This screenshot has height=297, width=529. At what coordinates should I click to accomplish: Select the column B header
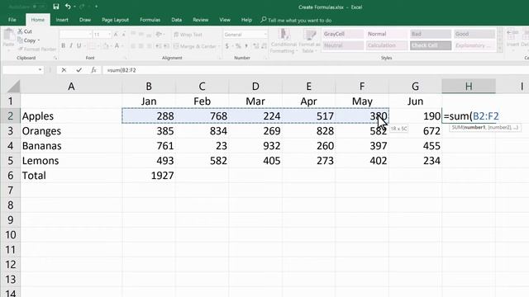point(149,86)
